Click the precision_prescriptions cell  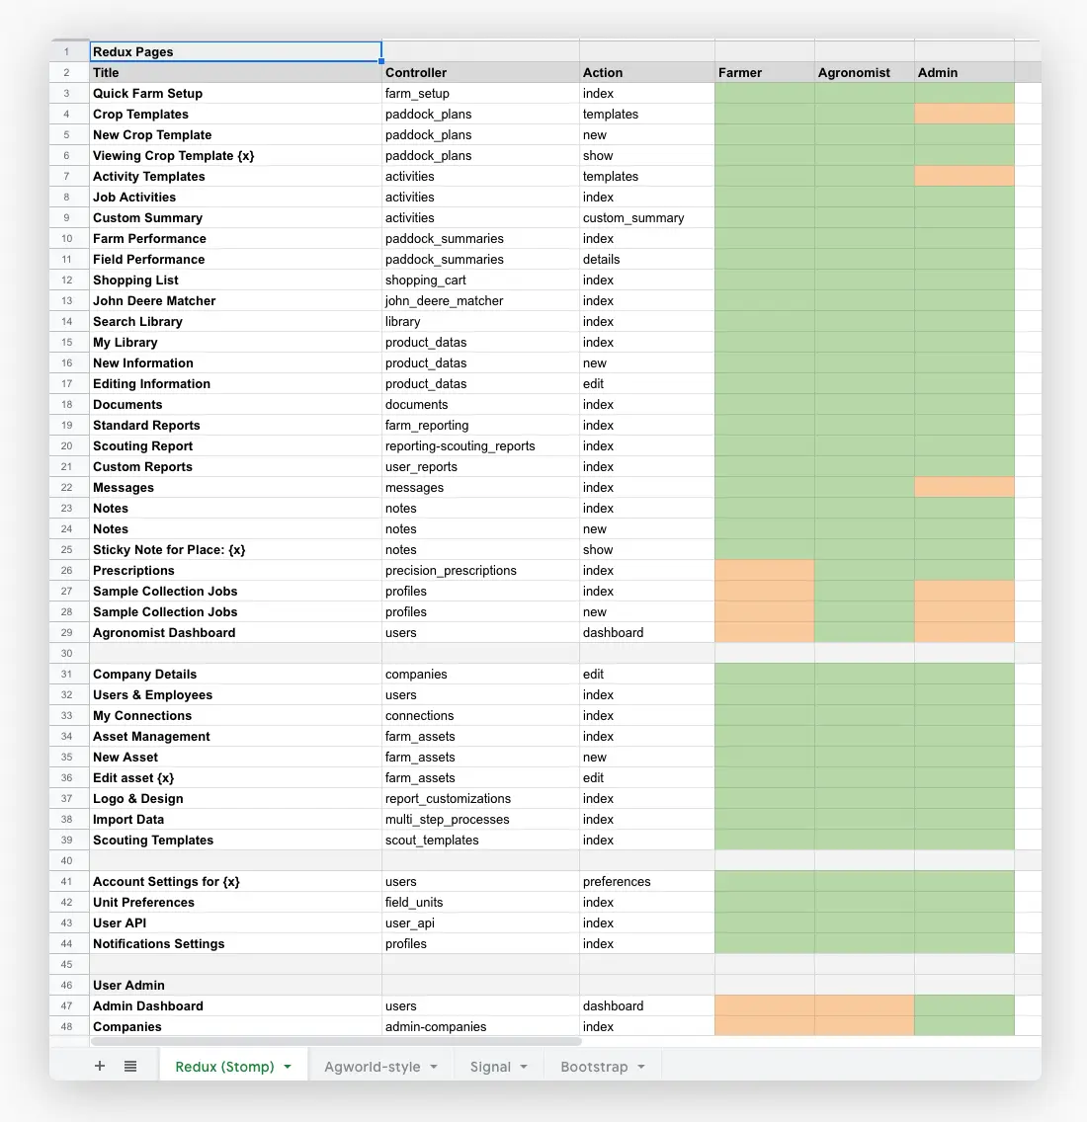480,570
